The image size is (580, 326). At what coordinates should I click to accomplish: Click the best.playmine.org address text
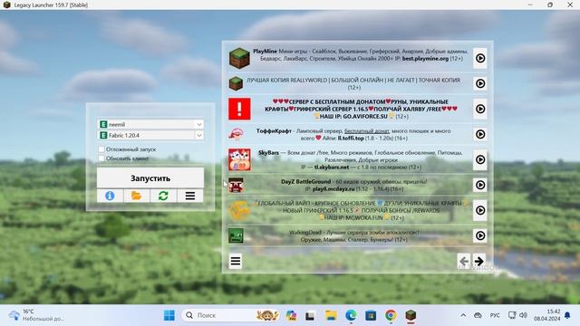point(425,58)
